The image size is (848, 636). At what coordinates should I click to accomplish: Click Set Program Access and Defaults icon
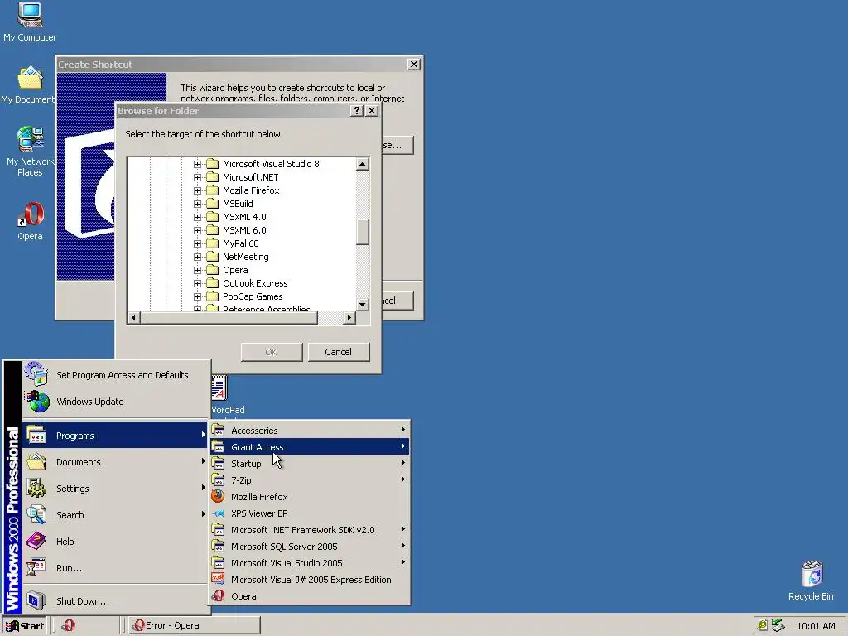(x=36, y=374)
